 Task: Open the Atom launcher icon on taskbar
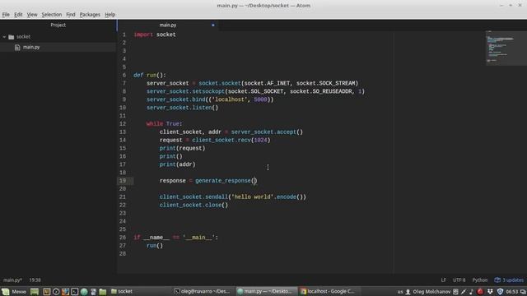coord(84,292)
